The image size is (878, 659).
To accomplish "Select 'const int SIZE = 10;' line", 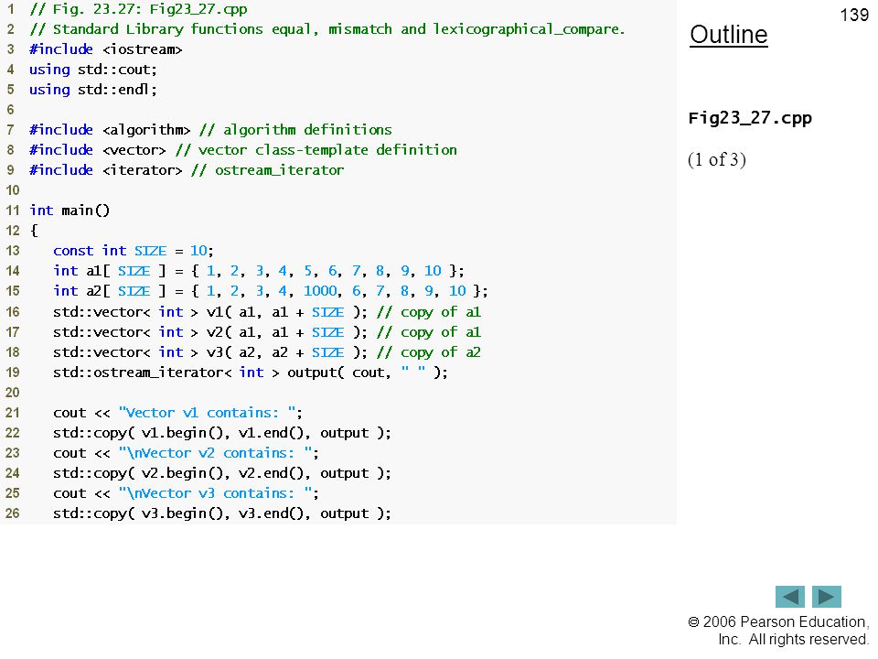I will pos(134,251).
